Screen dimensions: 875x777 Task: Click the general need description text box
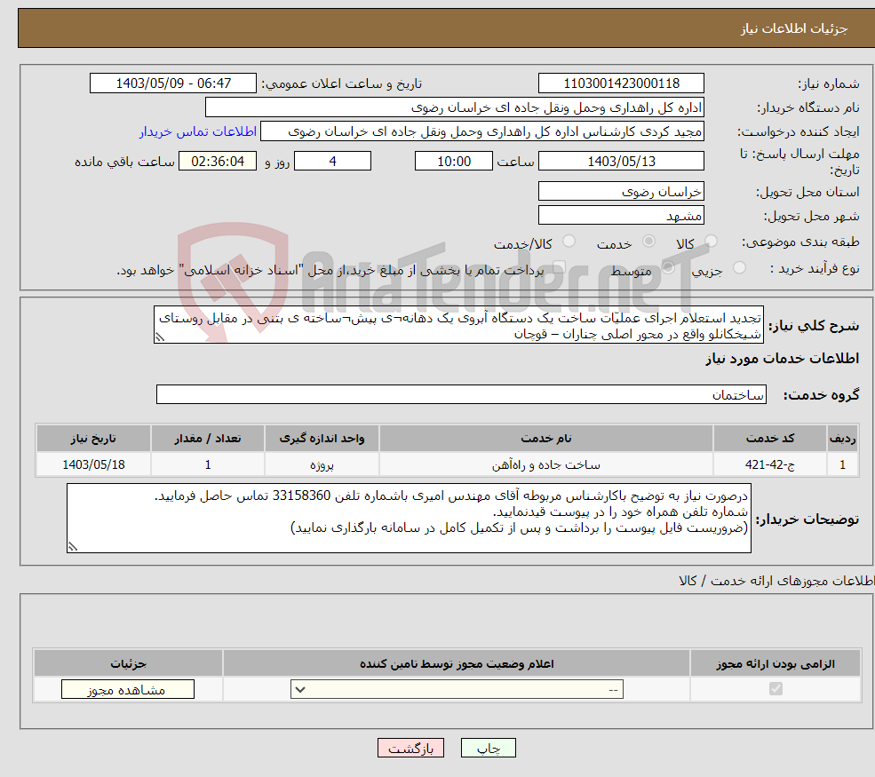click(x=458, y=325)
